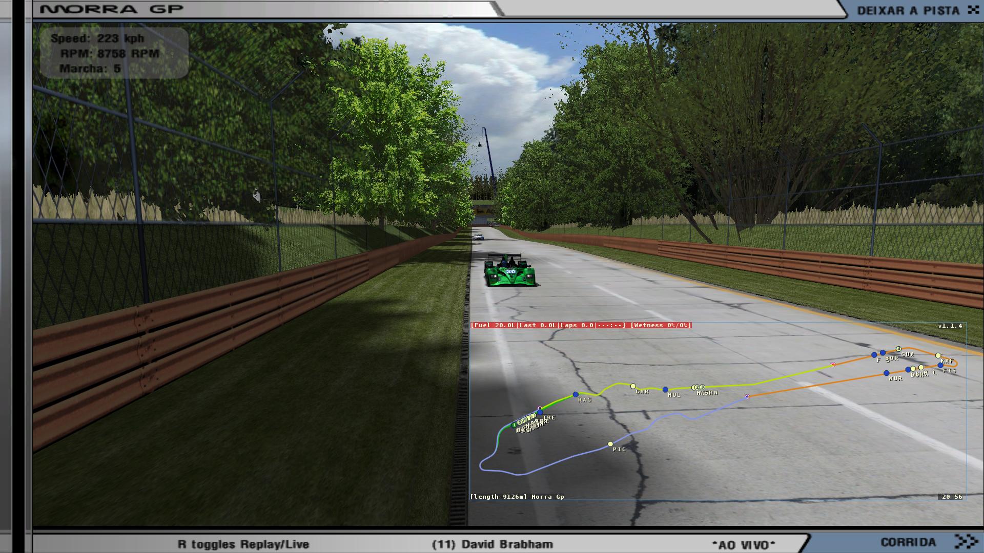Click the BOR blue dot on map
Image resolution: width=984 pixels, height=553 pixels.
(883, 353)
